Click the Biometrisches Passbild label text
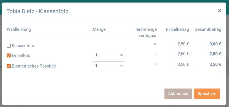 pos(34,66)
